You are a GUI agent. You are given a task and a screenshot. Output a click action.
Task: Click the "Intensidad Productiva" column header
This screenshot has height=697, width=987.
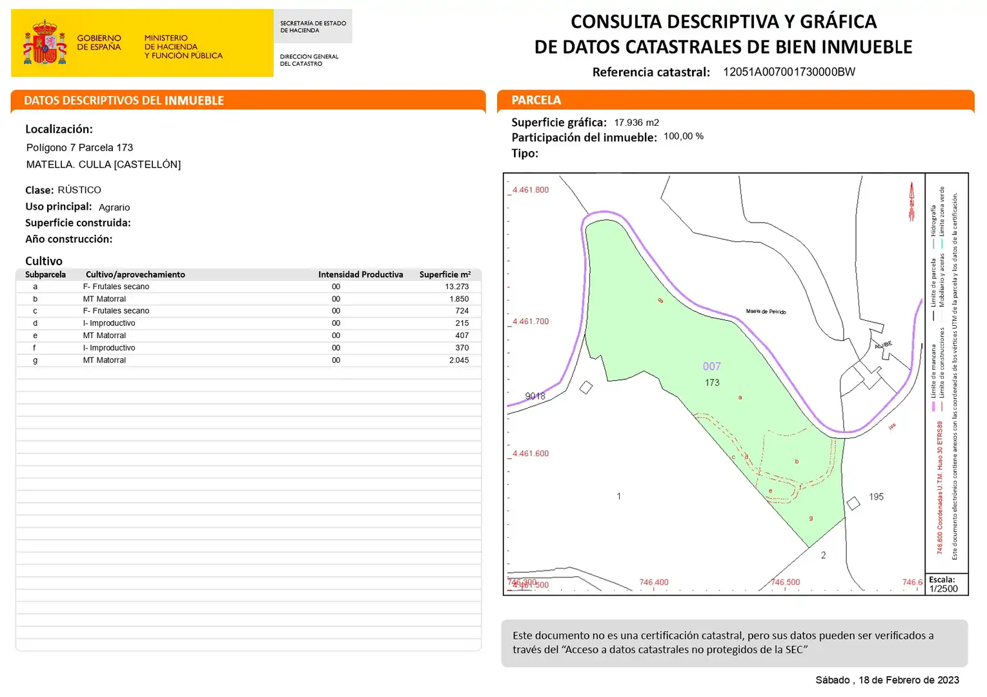pyautogui.click(x=361, y=274)
